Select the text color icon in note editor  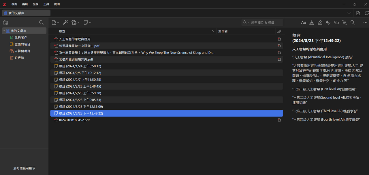312,22
